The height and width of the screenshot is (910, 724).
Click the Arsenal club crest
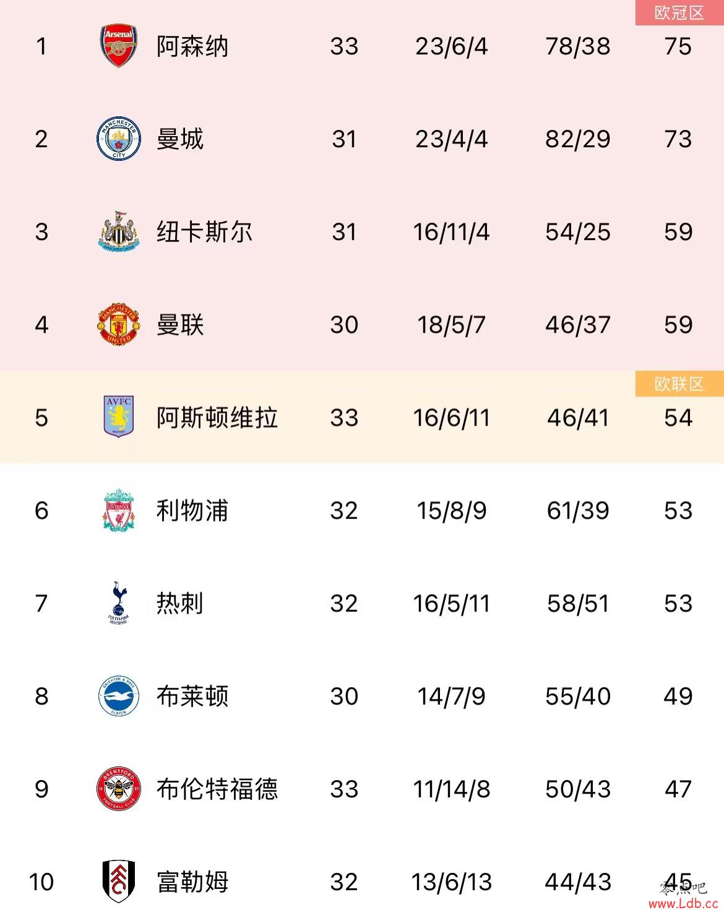(x=119, y=46)
